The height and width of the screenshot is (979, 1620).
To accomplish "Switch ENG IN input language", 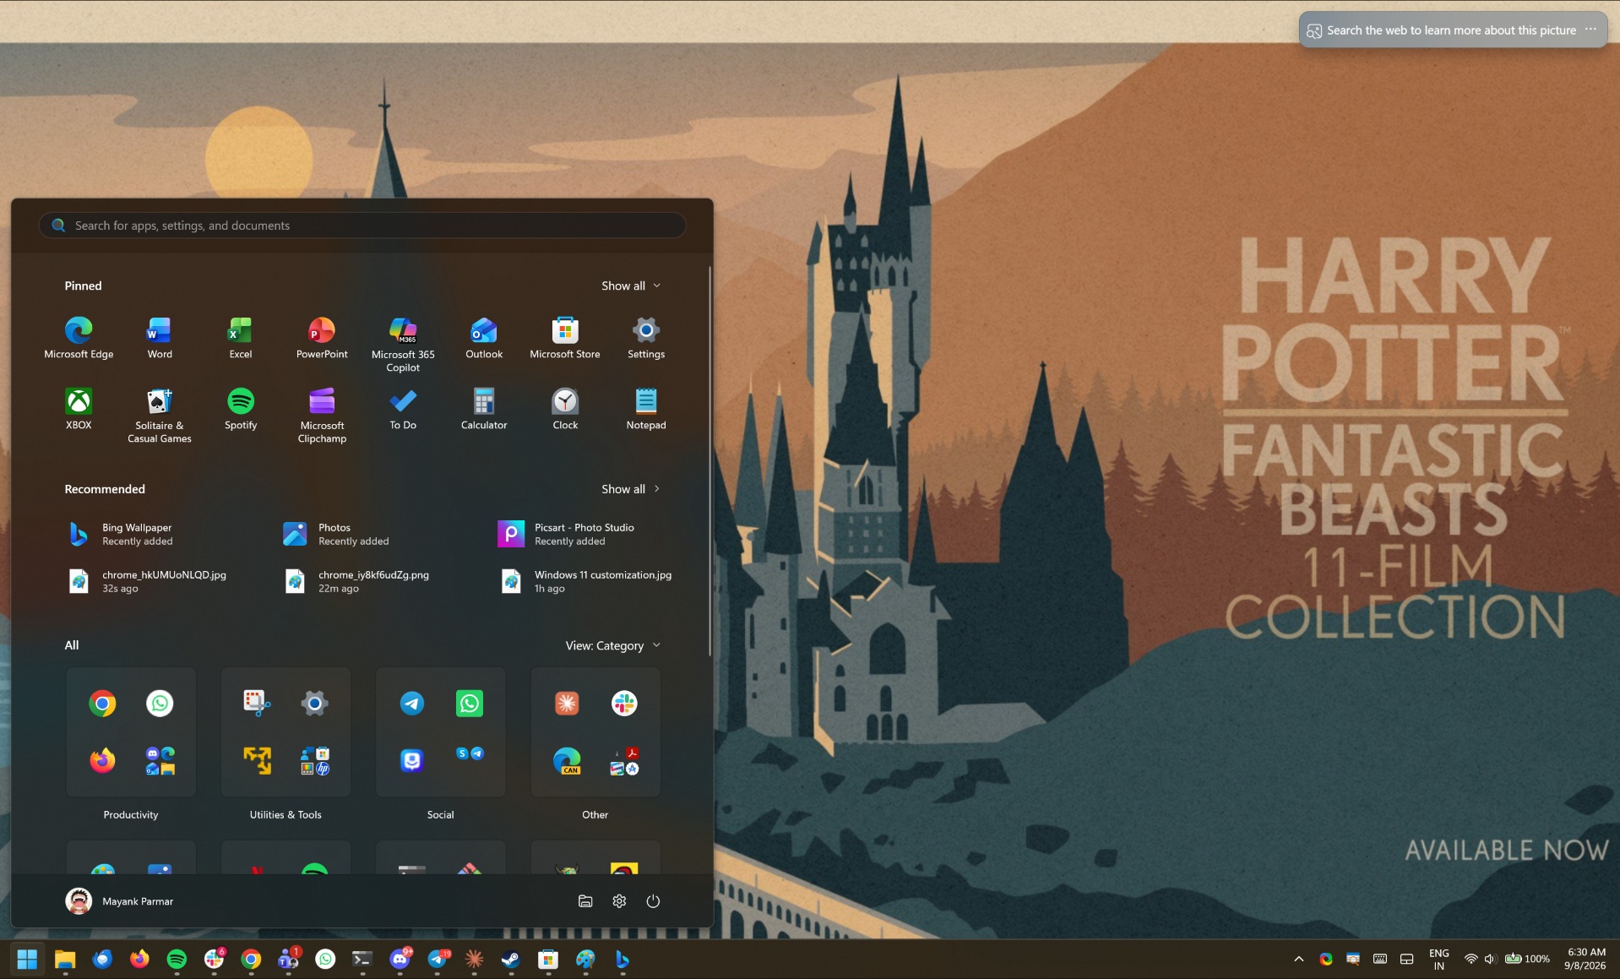I will point(1439,959).
